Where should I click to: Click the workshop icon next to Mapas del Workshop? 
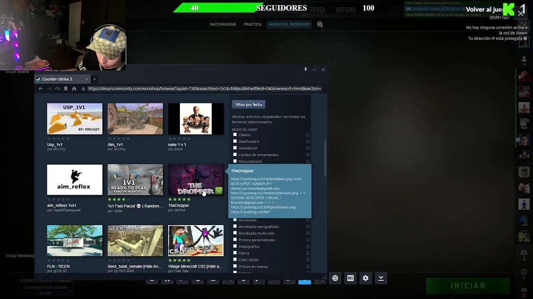(320, 25)
